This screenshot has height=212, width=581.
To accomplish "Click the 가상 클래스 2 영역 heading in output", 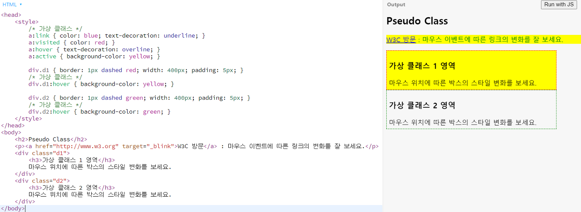I will pyautogui.click(x=422, y=105).
